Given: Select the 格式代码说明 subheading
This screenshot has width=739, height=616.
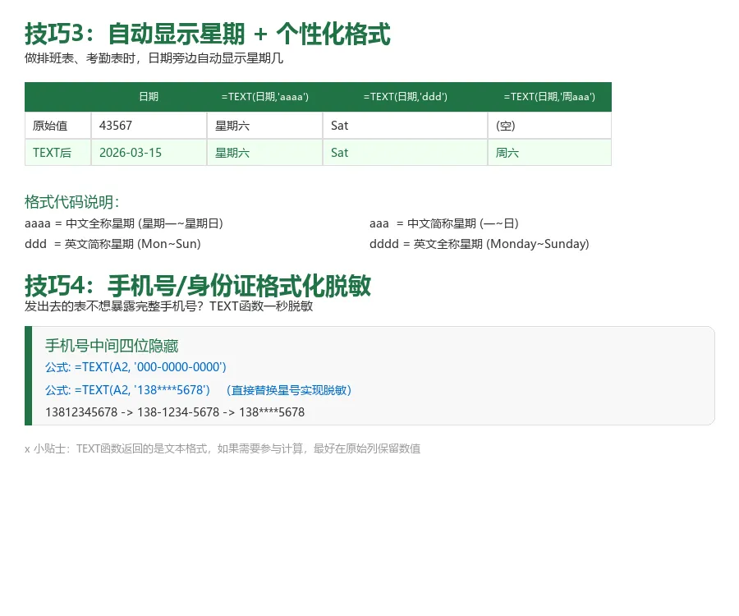Looking at the screenshot, I should click(x=72, y=202).
